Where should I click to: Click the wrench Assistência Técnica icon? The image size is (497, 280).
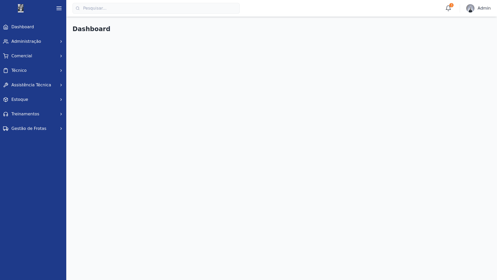pos(6,85)
